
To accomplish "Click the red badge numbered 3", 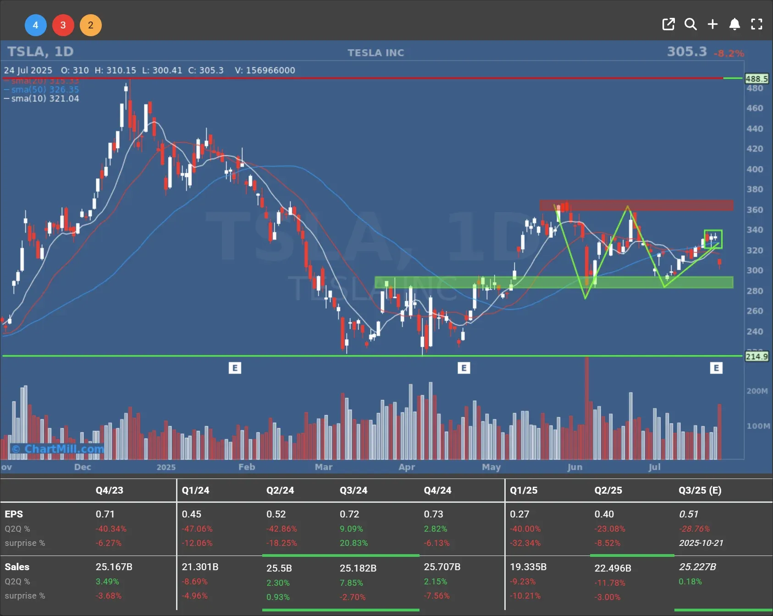I will click(63, 25).
